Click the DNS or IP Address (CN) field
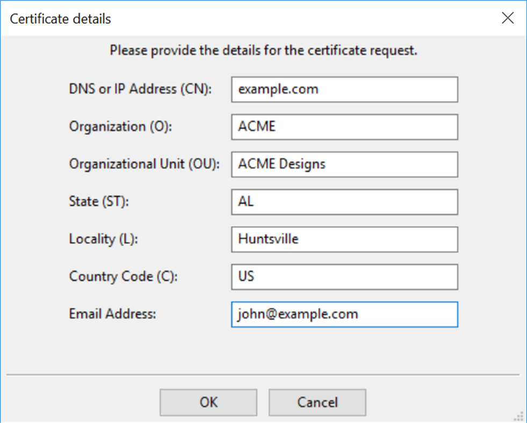The image size is (527, 423). point(344,89)
